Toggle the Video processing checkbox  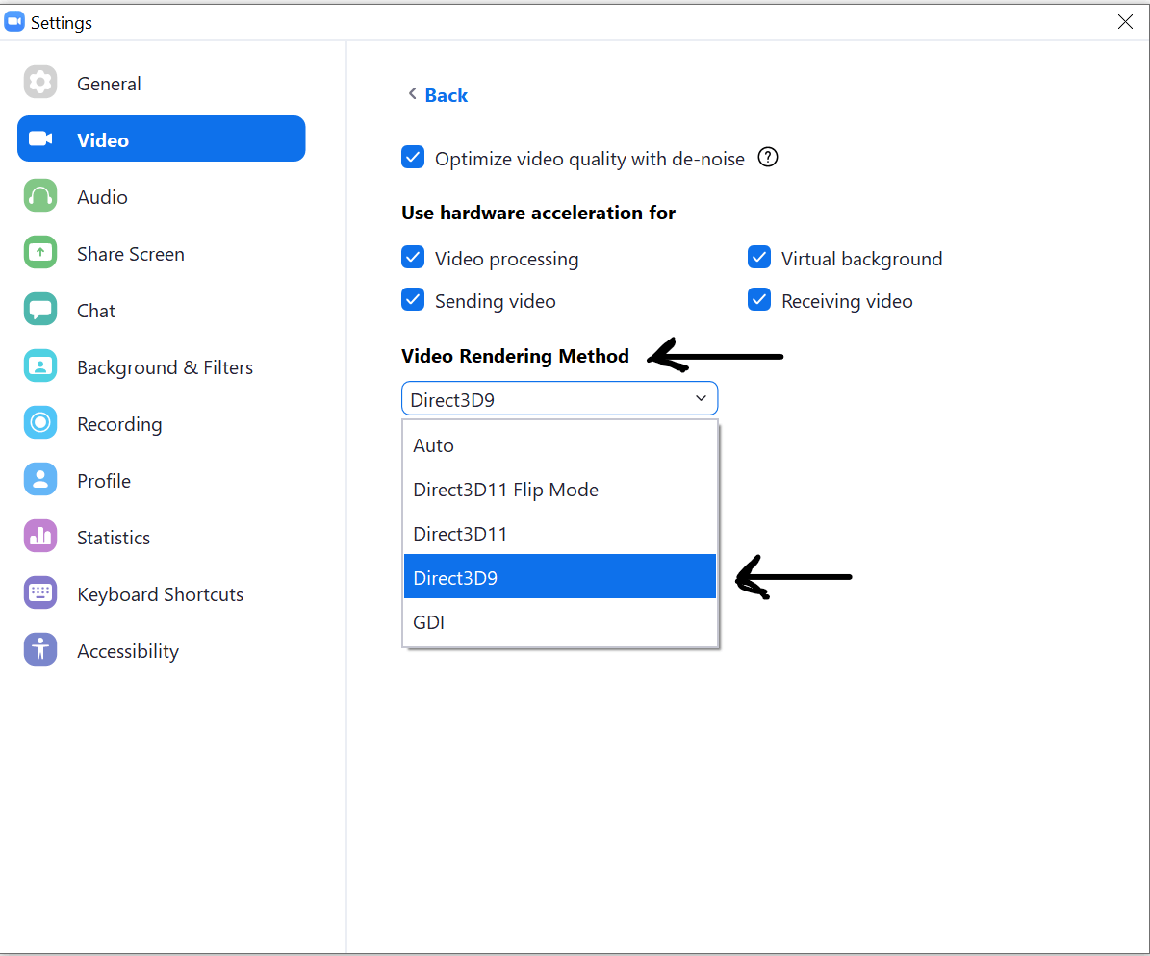click(x=413, y=258)
